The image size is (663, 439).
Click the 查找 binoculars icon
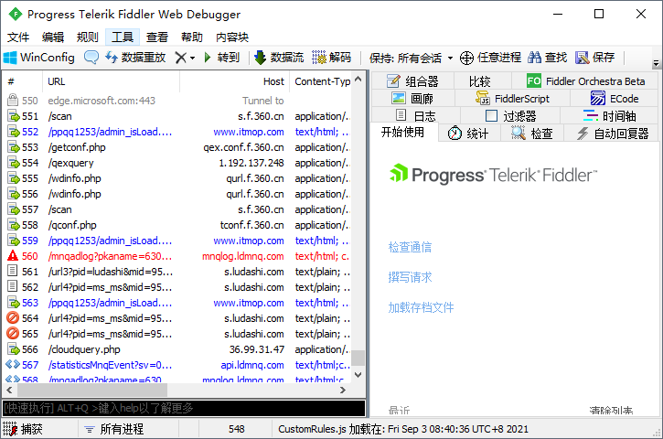534,57
